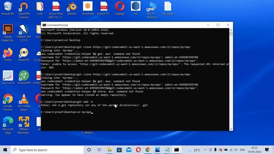The image size is (274, 154).
Task: Select the mypage Opera desktop icon
Action: (x=120, y=8)
